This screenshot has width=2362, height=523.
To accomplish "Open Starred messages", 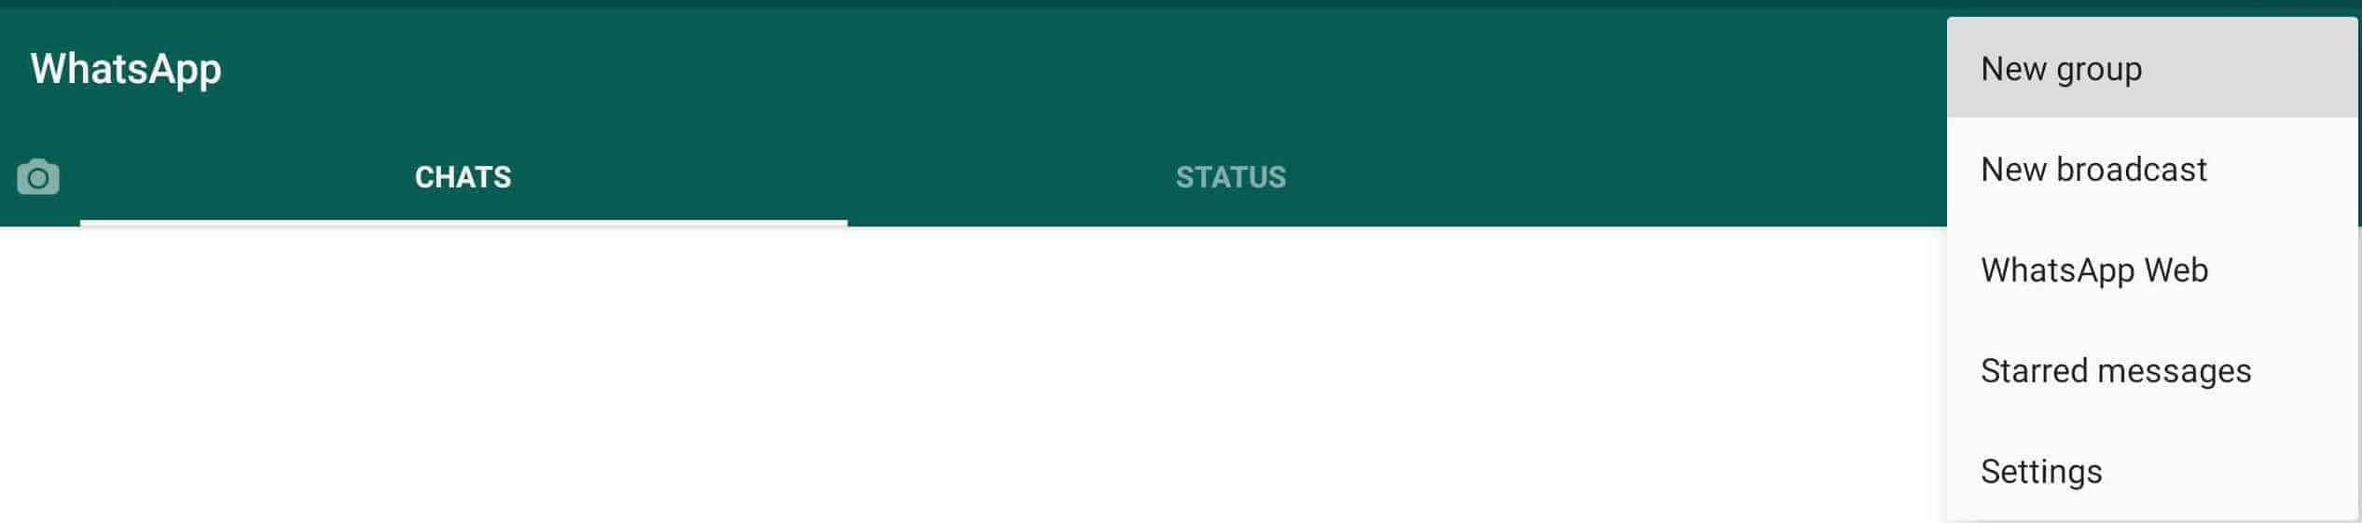I will (2152, 371).
